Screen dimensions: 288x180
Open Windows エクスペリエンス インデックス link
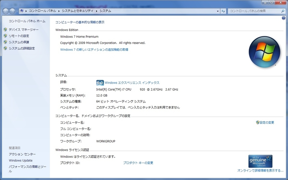[132, 83]
